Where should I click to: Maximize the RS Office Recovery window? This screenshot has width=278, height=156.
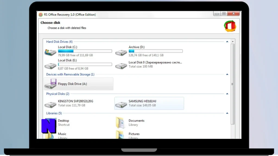tap(224, 14)
